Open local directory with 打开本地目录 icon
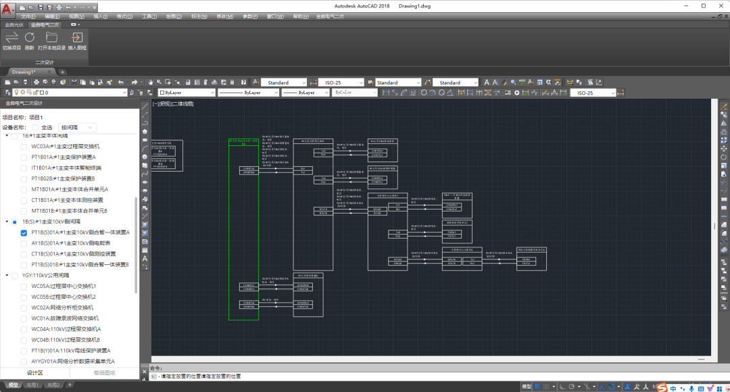The image size is (730, 392). click(x=51, y=38)
